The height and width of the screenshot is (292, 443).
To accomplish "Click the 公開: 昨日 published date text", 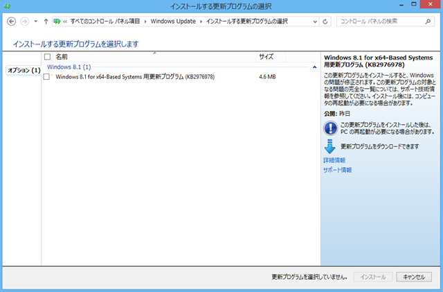I will click(x=337, y=114).
